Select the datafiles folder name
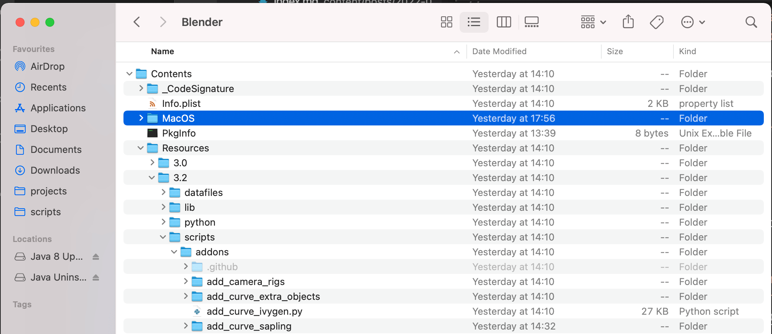Screen dimensions: 772x334 click(x=203, y=193)
